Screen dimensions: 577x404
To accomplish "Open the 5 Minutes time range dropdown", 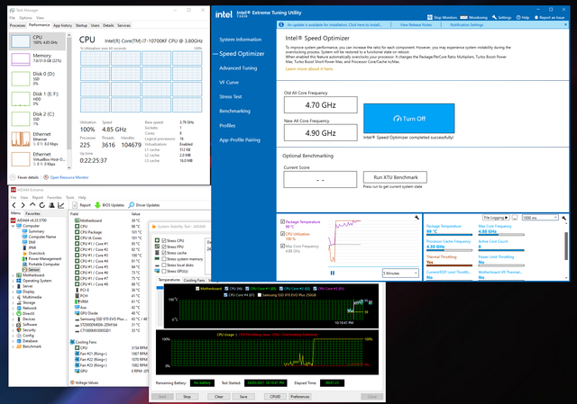I will click(400, 273).
